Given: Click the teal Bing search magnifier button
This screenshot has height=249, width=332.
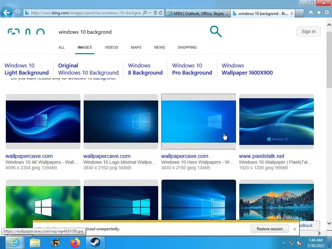Looking at the screenshot, I should (x=216, y=31).
